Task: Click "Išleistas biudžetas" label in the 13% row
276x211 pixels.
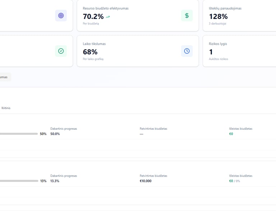Action: pyautogui.click(x=241, y=176)
